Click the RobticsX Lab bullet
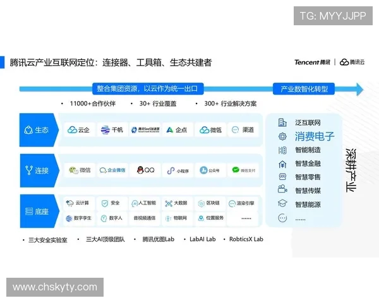Screen dimensions: 379x303 tap(246, 239)
